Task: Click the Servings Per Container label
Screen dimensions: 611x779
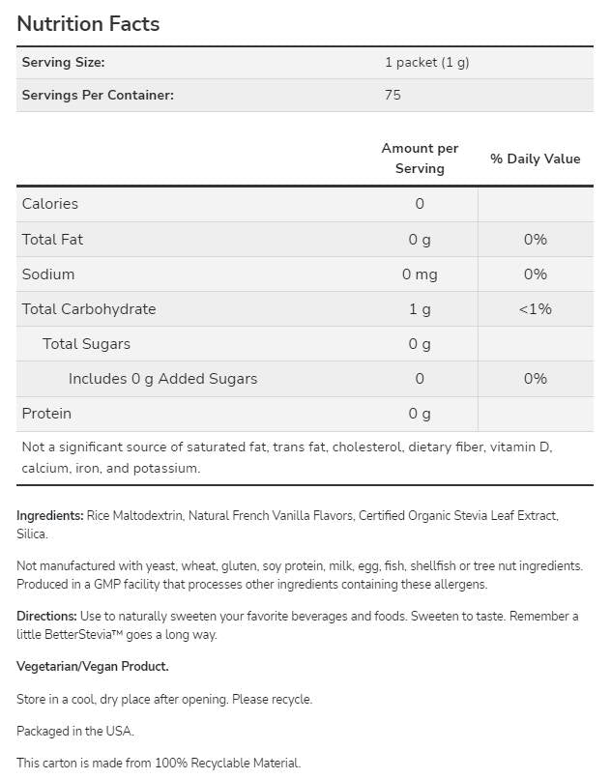Action: [98, 96]
